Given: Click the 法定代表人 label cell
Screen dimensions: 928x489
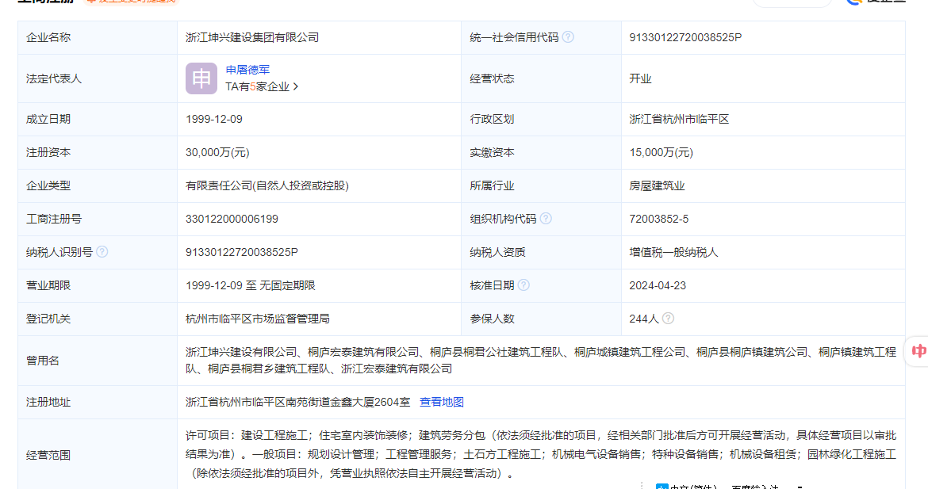Looking at the screenshot, I should point(98,78).
